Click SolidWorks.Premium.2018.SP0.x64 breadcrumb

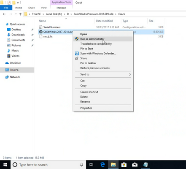(94, 14)
